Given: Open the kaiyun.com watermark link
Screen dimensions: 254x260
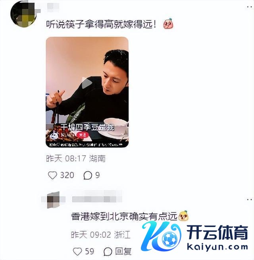Looking at the screenshot, I should (217, 247).
